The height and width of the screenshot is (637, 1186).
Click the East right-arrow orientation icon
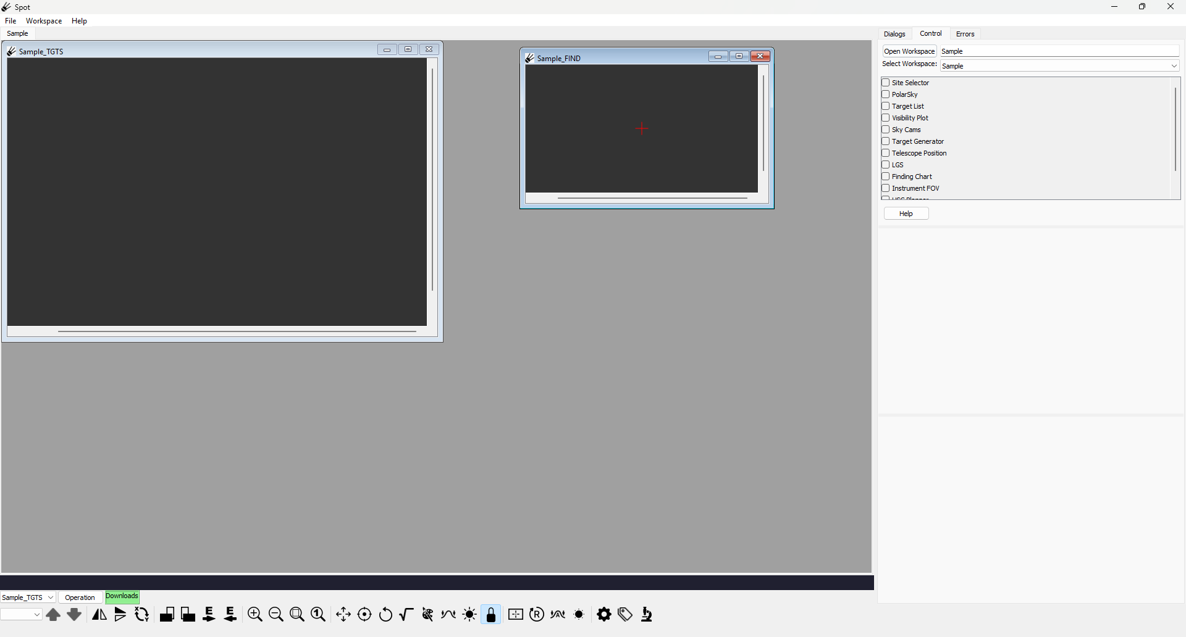209,615
